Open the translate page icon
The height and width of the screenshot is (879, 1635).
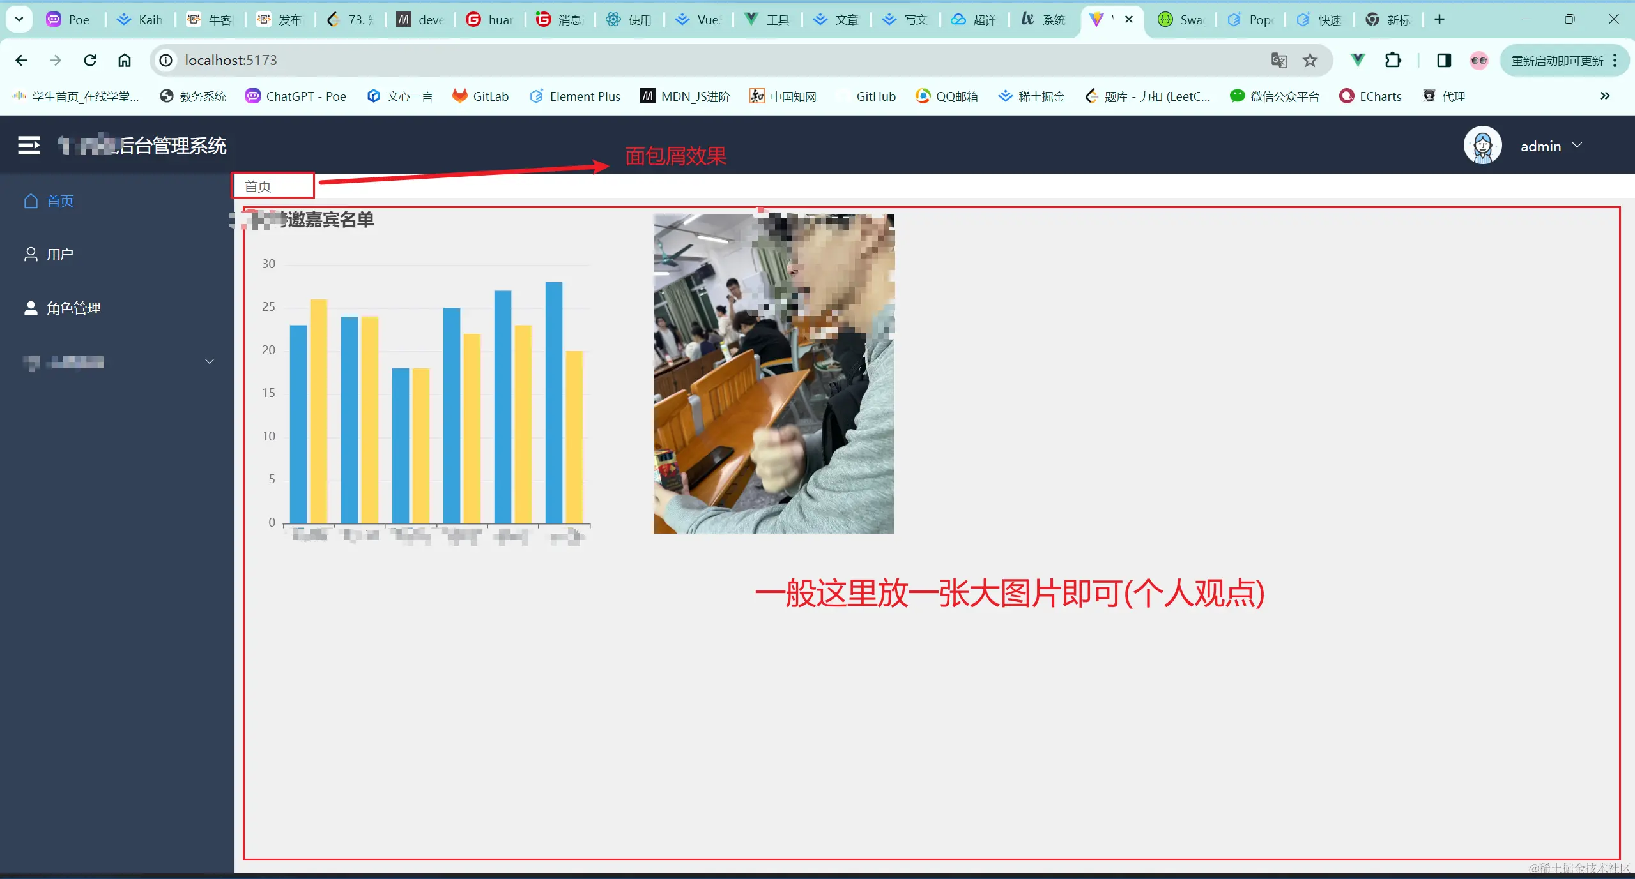(1278, 60)
